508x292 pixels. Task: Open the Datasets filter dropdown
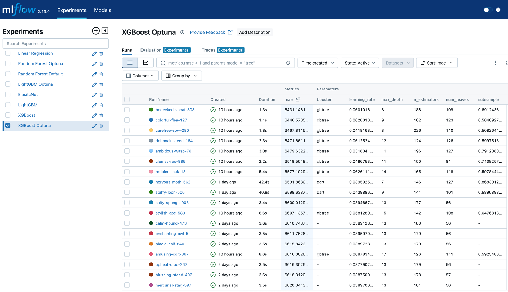(397, 63)
